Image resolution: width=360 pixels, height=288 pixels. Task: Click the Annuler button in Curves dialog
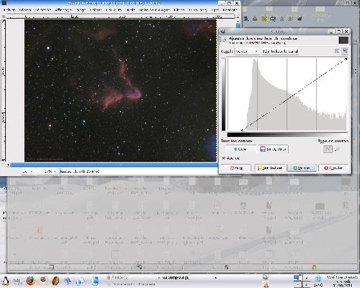coord(334,168)
